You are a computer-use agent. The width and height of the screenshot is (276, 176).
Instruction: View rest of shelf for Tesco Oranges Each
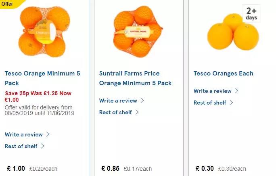click(x=210, y=103)
